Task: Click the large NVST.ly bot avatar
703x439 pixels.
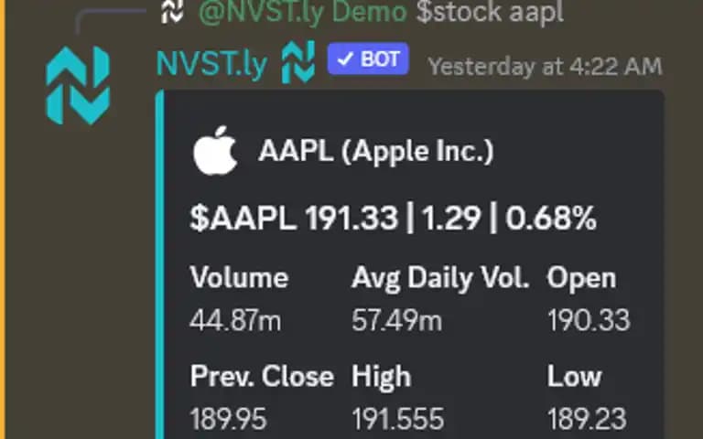Action: pos(78,85)
